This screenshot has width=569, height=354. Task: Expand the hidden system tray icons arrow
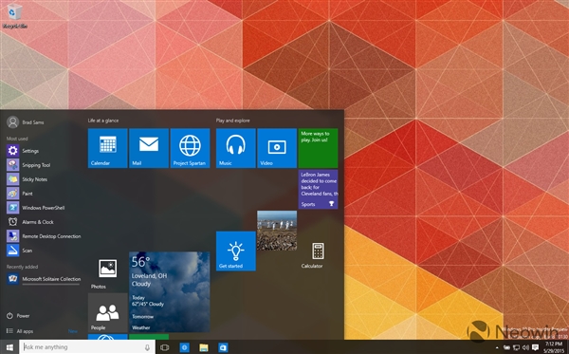pyautogui.click(x=497, y=347)
